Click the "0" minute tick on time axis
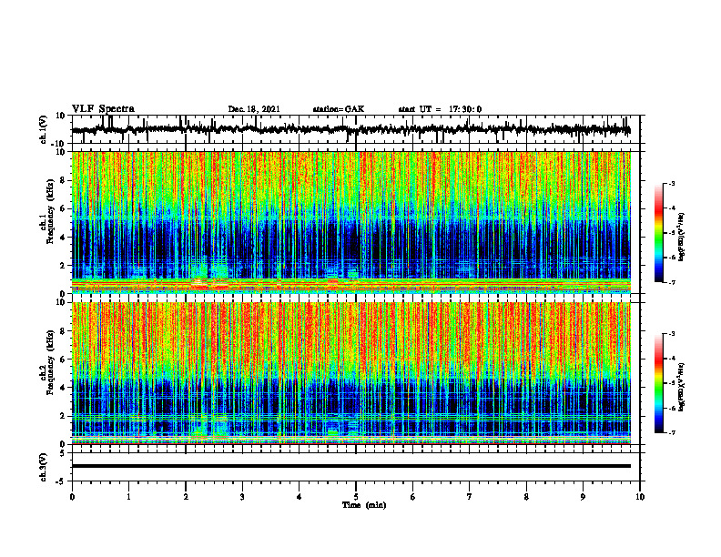Viewport: 721px width, 557px height. tap(72, 497)
